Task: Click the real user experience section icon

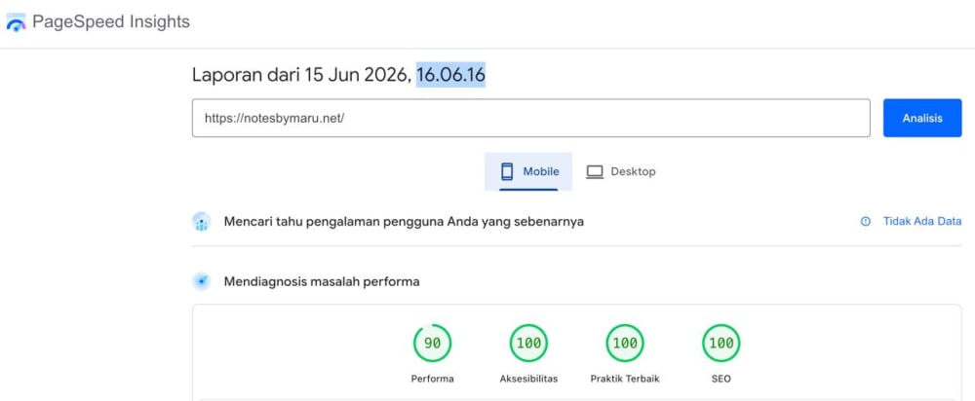Action: coord(202,222)
